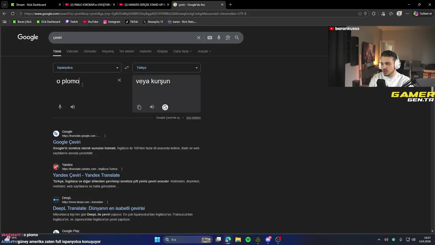Expand the Daha fazla search menu
The width and height of the screenshot is (435, 245).
coord(182,51)
